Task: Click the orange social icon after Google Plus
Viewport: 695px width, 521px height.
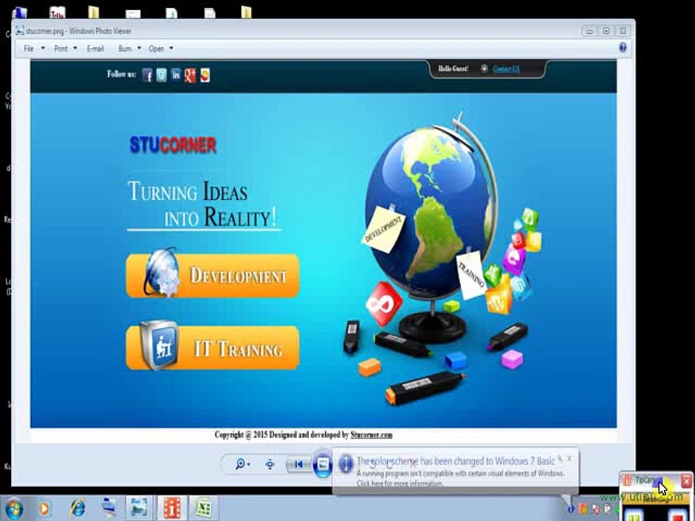Action: pyautogui.click(x=205, y=75)
